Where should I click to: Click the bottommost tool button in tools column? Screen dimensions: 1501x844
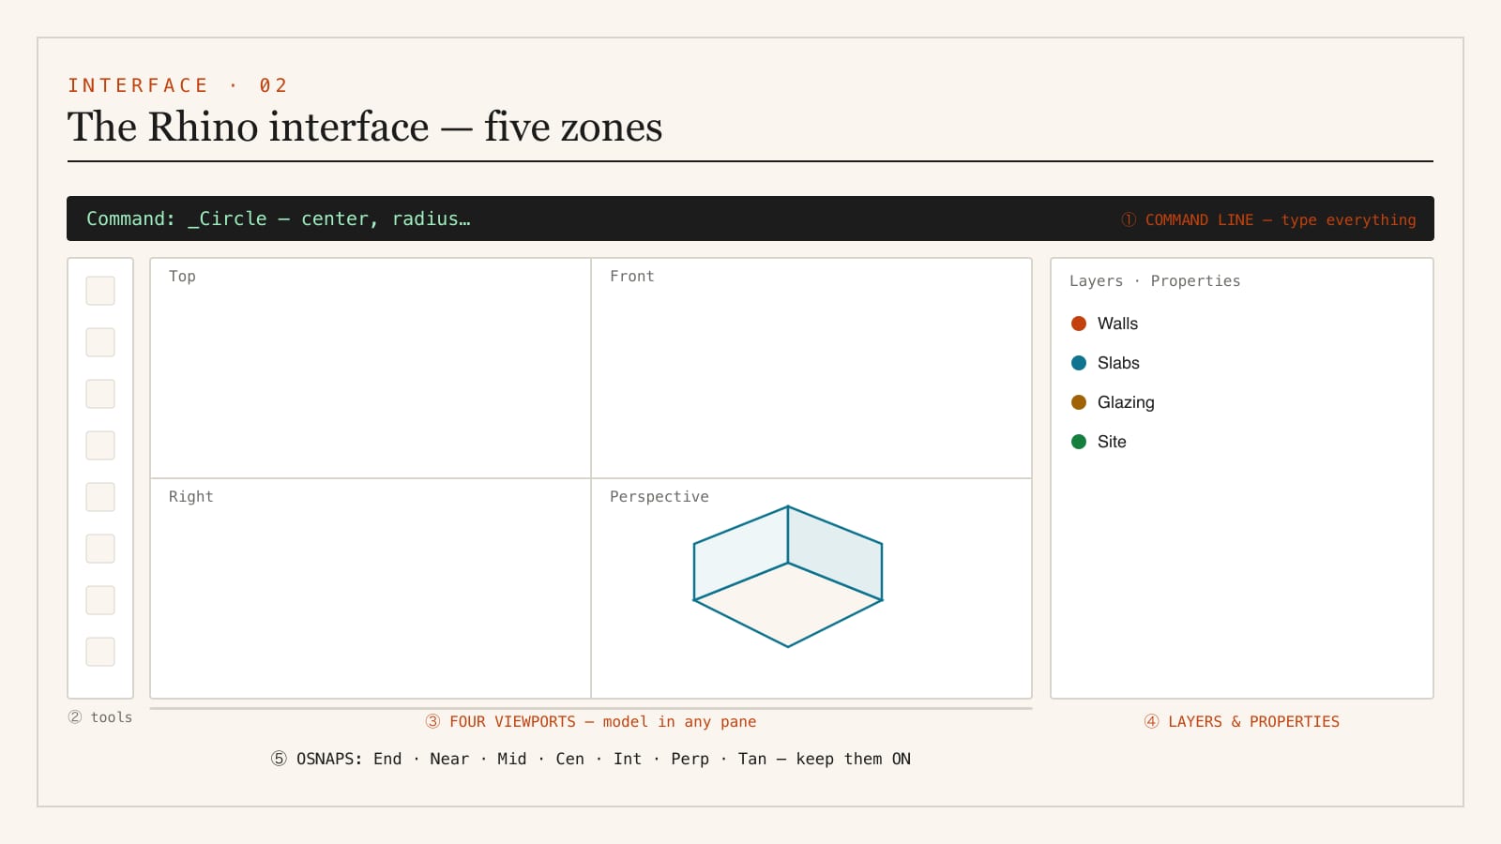100,652
